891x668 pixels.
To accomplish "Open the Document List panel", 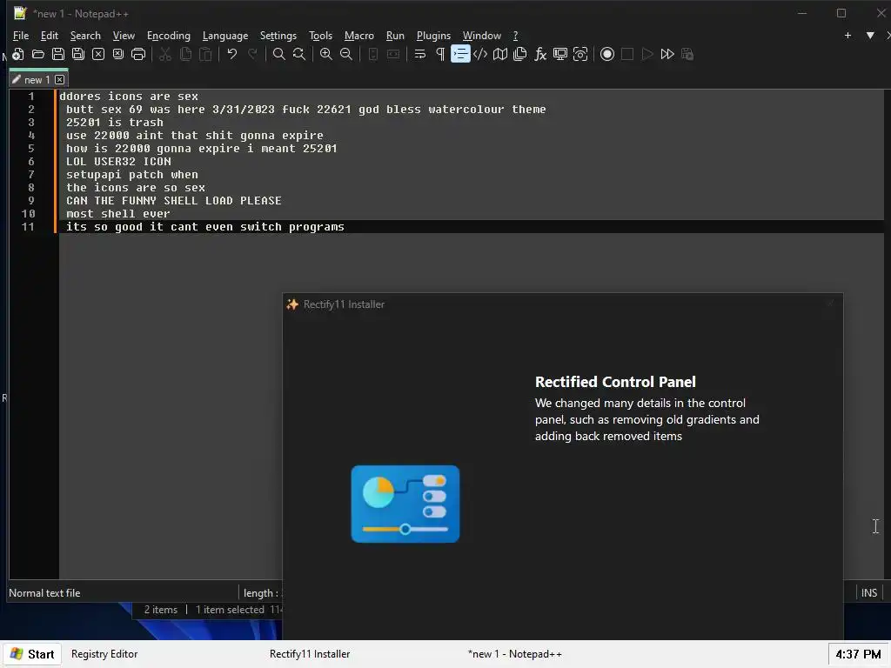I will (x=520, y=54).
